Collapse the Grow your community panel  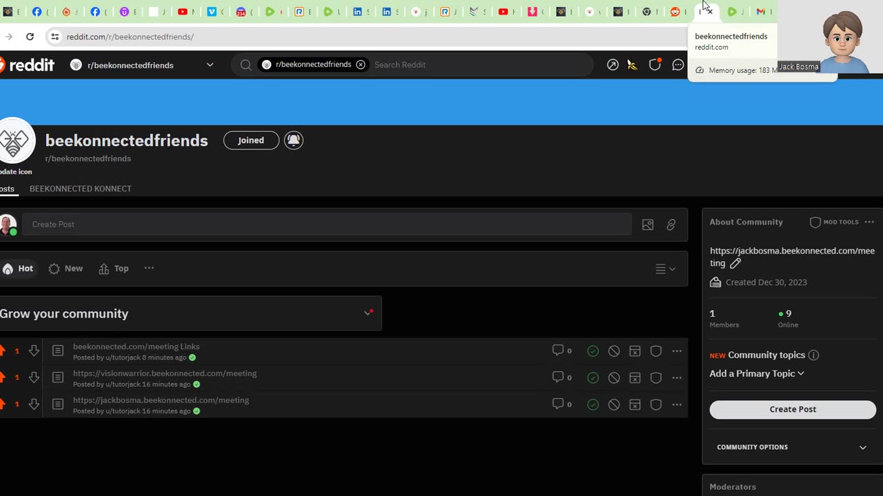click(x=368, y=313)
